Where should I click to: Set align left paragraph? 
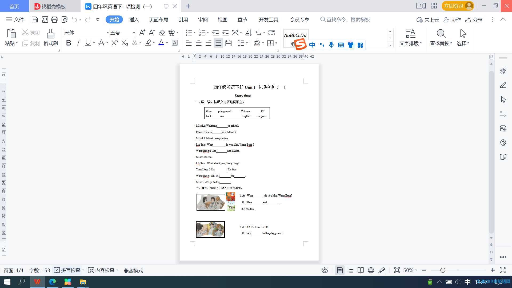tap(189, 43)
